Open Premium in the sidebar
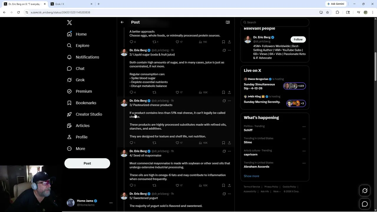377x212 pixels. (80, 91)
